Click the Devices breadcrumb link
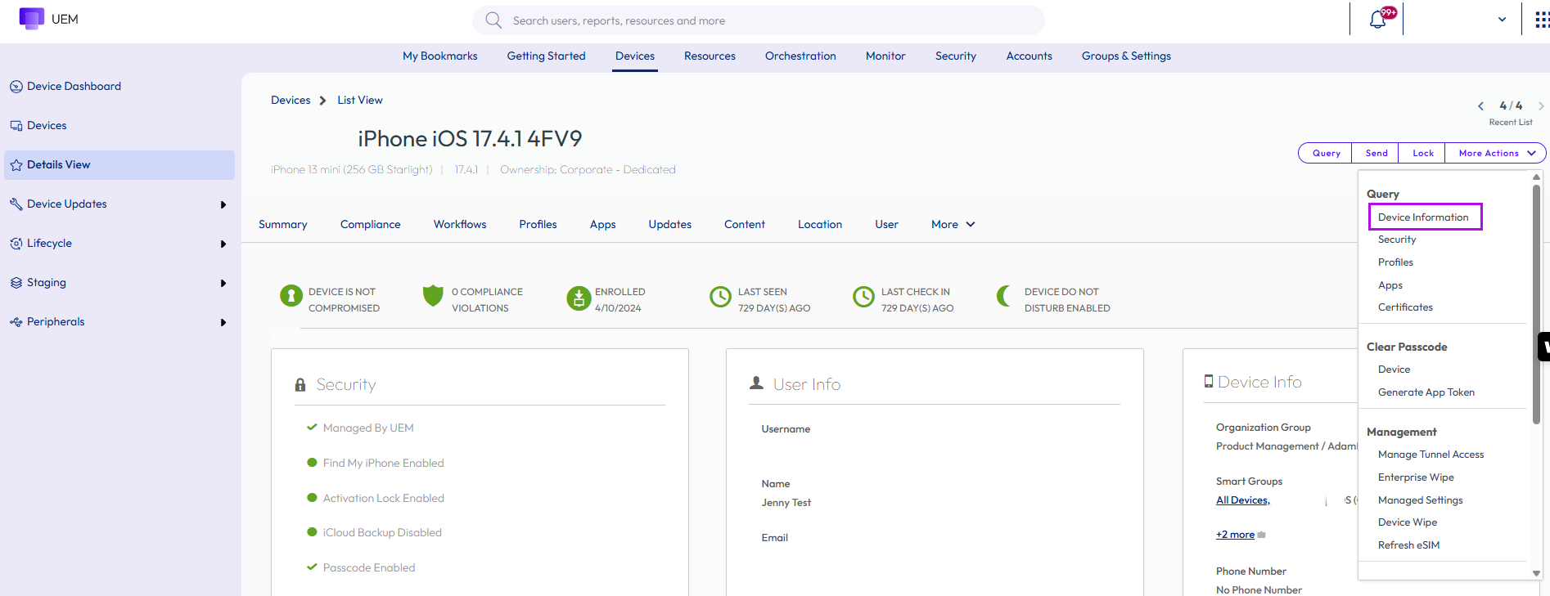Screen dimensions: 1550x596 click(x=291, y=101)
